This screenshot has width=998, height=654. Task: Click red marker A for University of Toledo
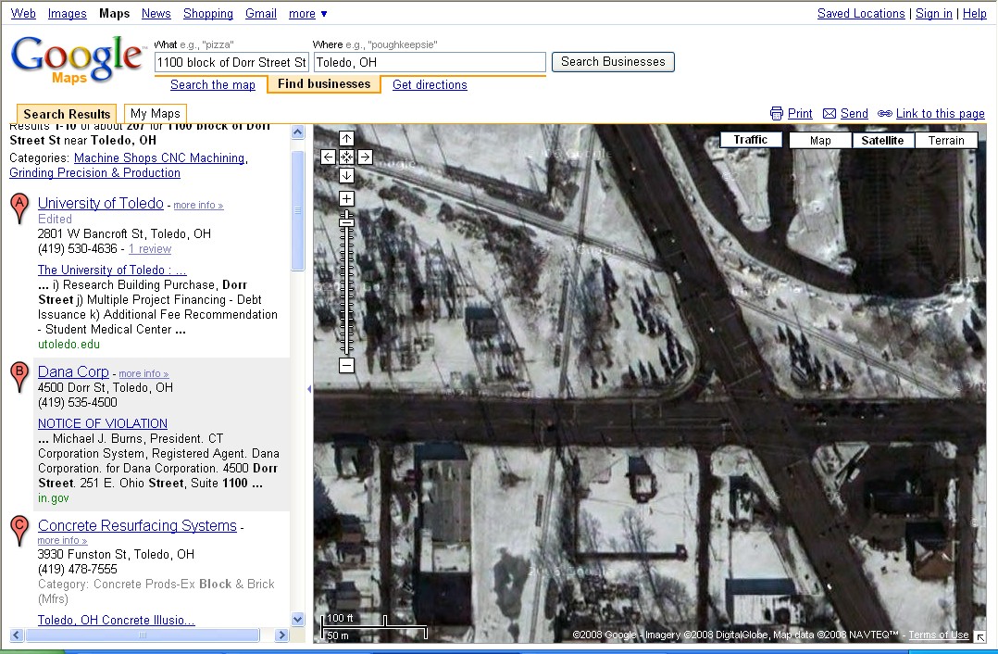click(x=19, y=208)
